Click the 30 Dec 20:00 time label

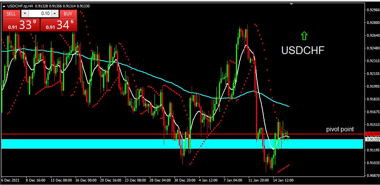click(x=185, y=180)
